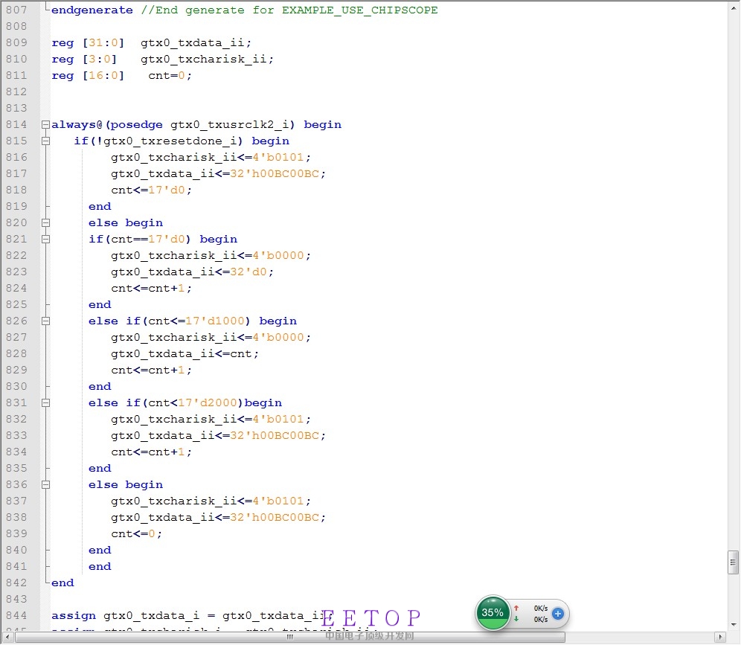Viewport: 741px width, 645px height.
Task: Click the red upload speed arrow
Action: 516,608
